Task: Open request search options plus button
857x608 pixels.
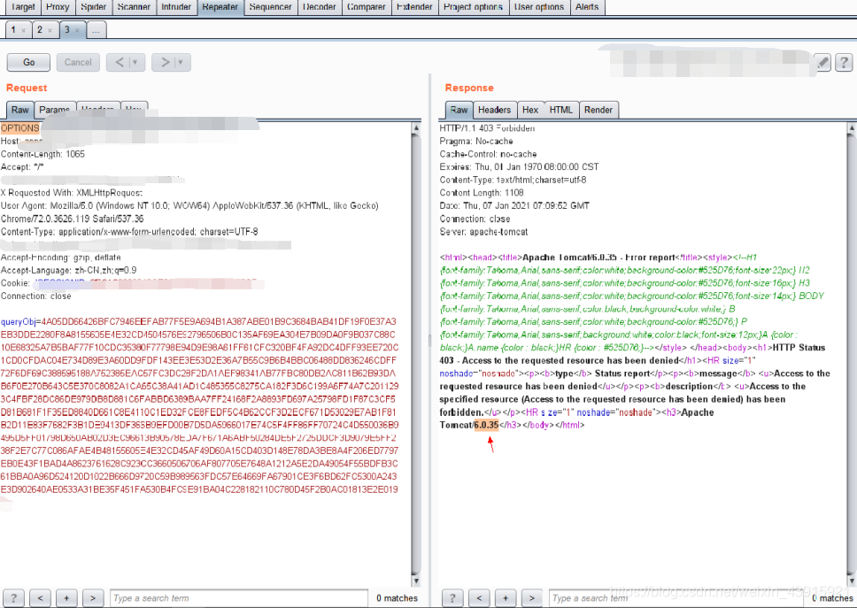Action: pos(66,598)
